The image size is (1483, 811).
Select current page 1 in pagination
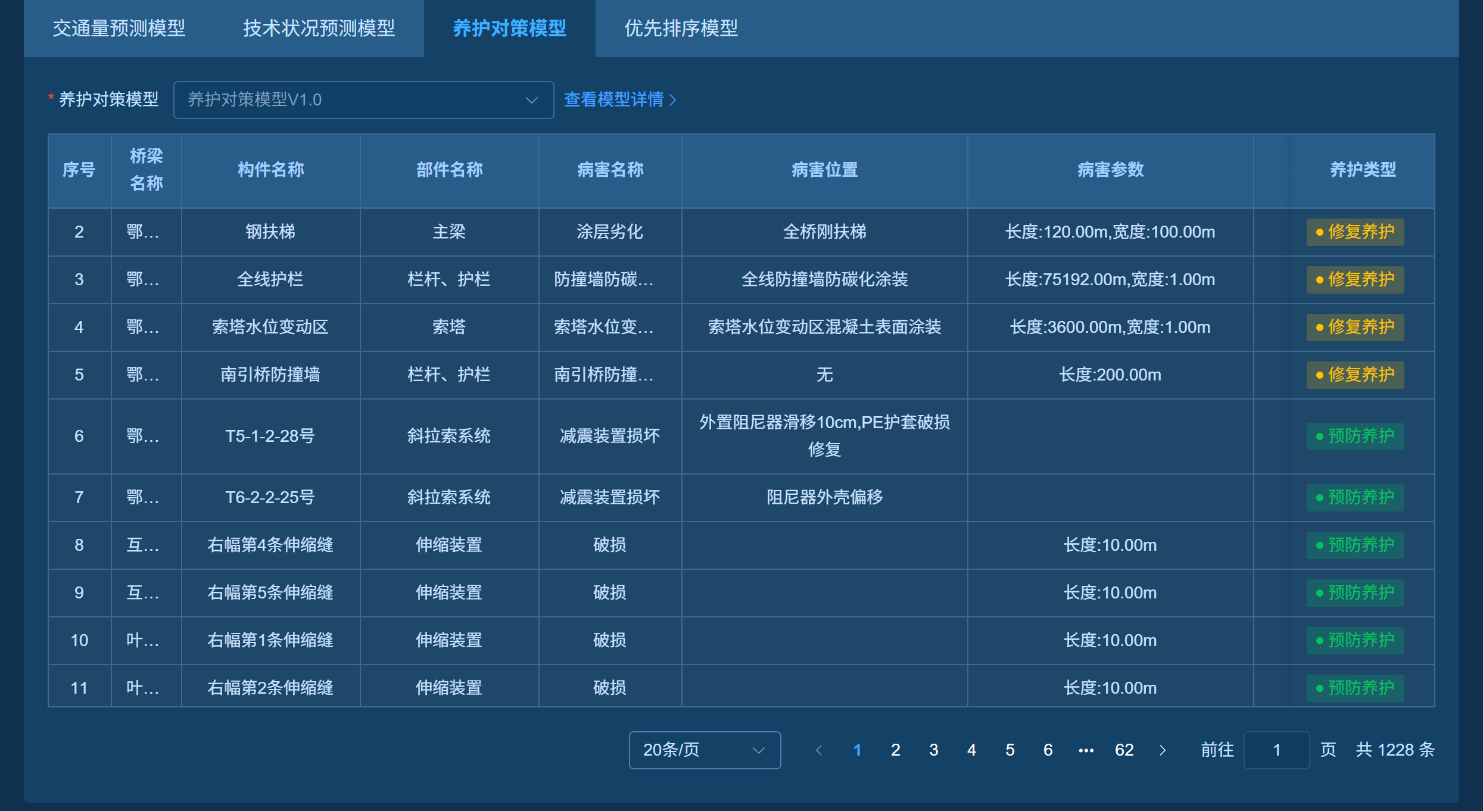click(858, 750)
